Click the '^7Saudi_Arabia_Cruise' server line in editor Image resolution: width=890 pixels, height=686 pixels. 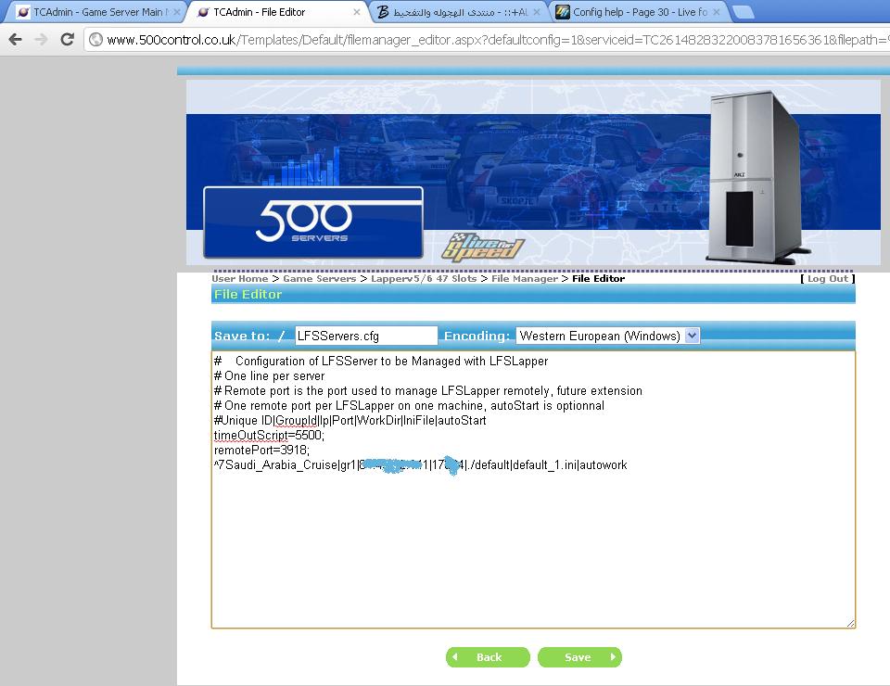click(421, 465)
